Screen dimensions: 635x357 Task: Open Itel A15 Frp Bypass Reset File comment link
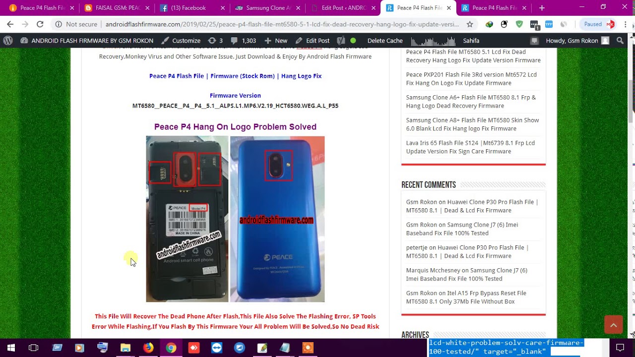(x=466, y=297)
